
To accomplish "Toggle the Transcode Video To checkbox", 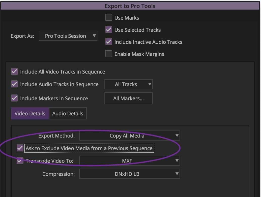I will click(20, 160).
